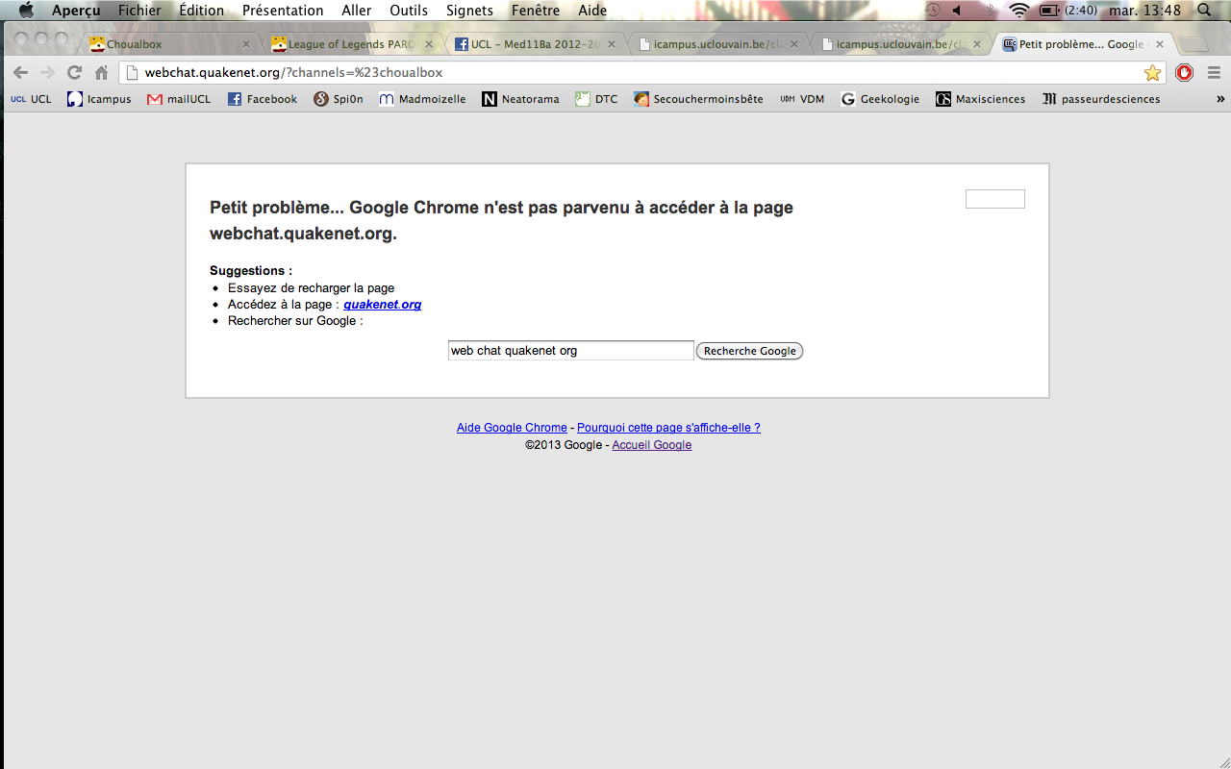
Task: Switch to the League of Legends tab
Action: [352, 44]
